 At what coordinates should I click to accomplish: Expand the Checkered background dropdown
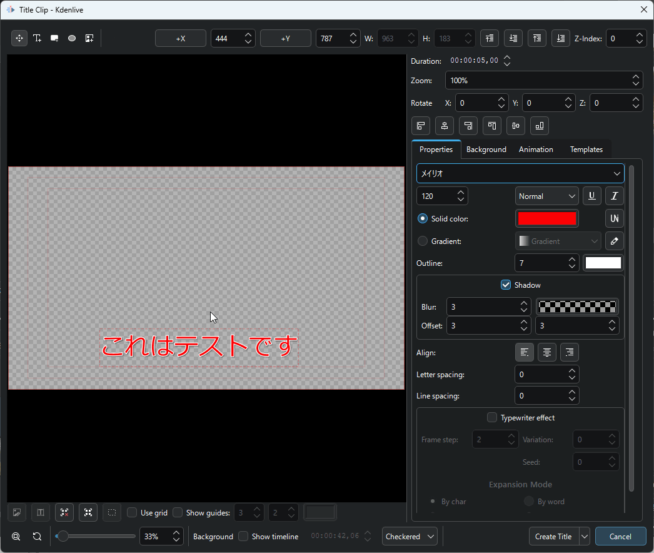[x=410, y=537]
